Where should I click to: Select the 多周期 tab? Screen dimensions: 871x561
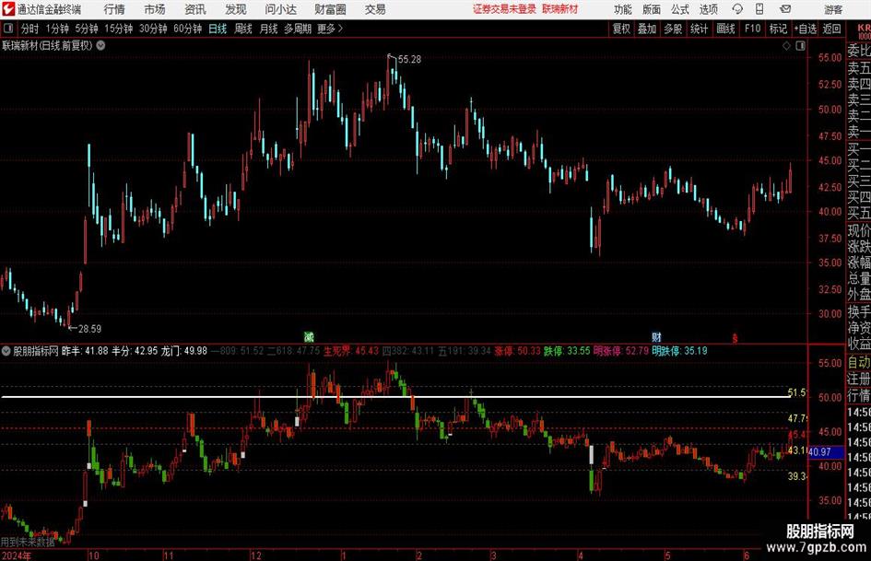[298, 29]
